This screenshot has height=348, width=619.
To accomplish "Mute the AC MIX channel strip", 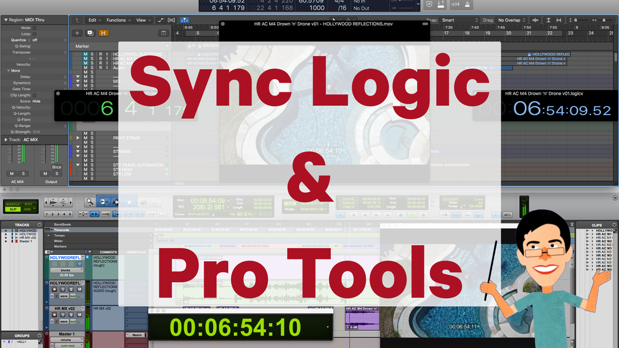I will 12,174.
